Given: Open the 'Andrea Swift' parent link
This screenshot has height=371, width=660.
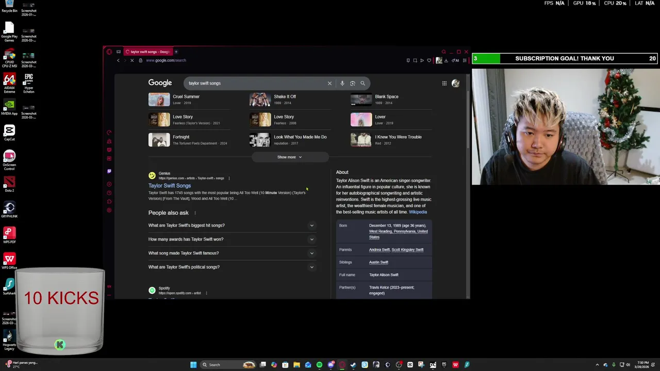Looking at the screenshot, I should (379, 249).
